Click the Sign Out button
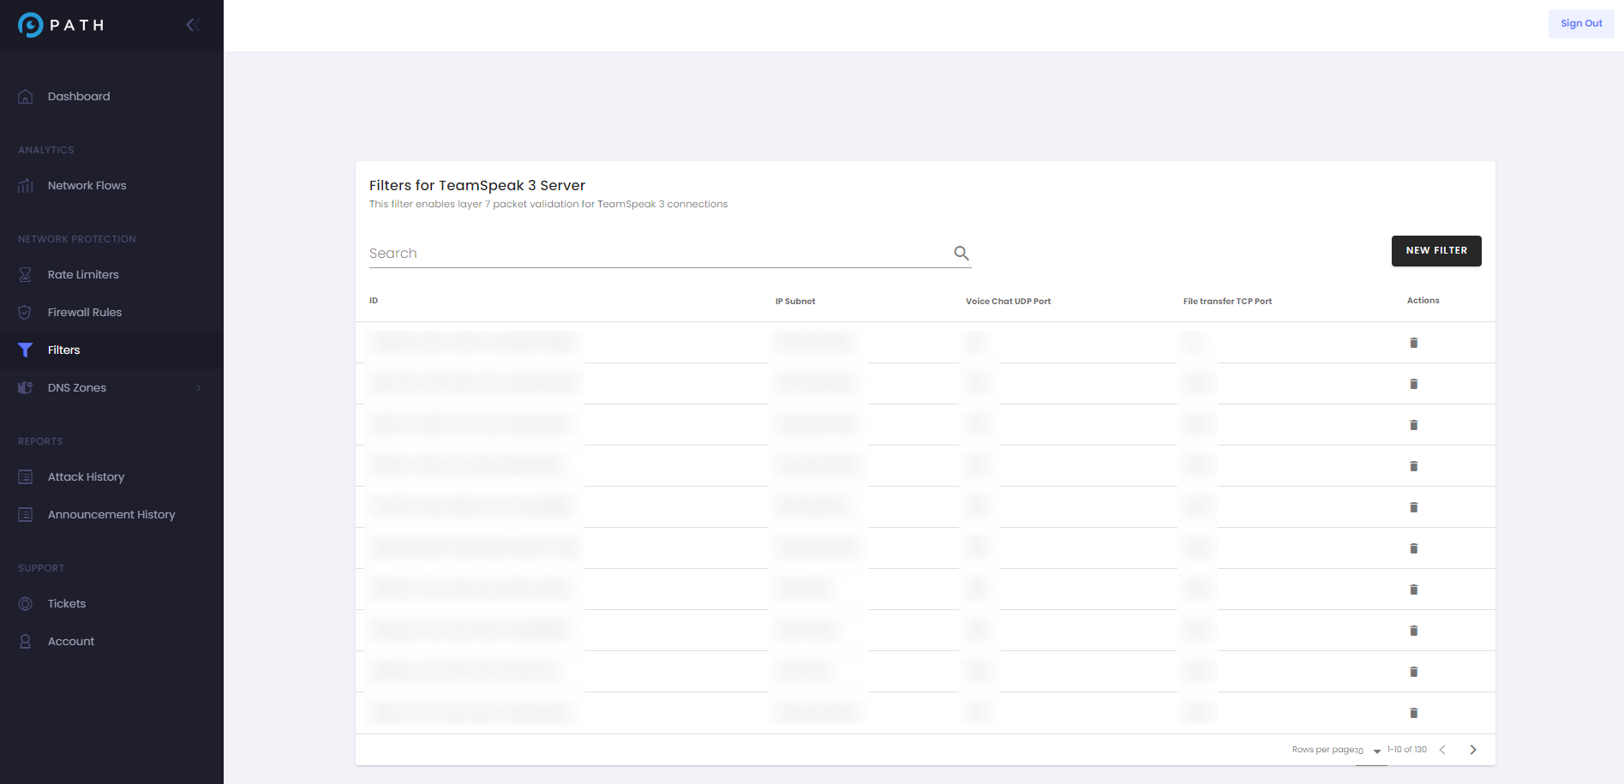Image resolution: width=1624 pixels, height=784 pixels. 1580,24
